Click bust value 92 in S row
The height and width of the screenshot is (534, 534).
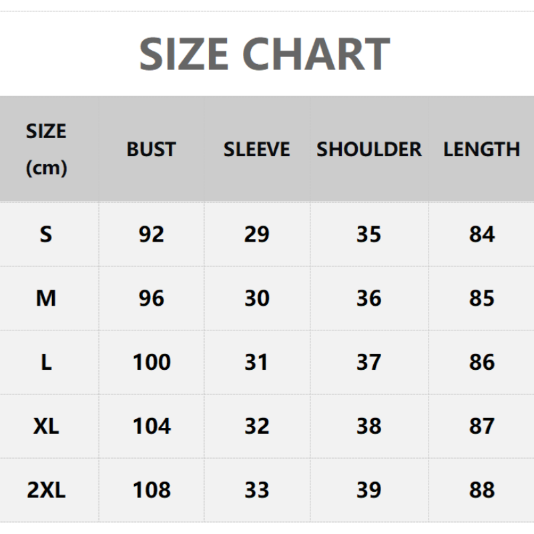click(x=152, y=234)
